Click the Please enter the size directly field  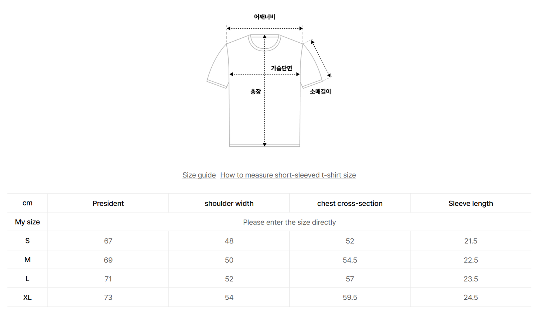[289, 222]
